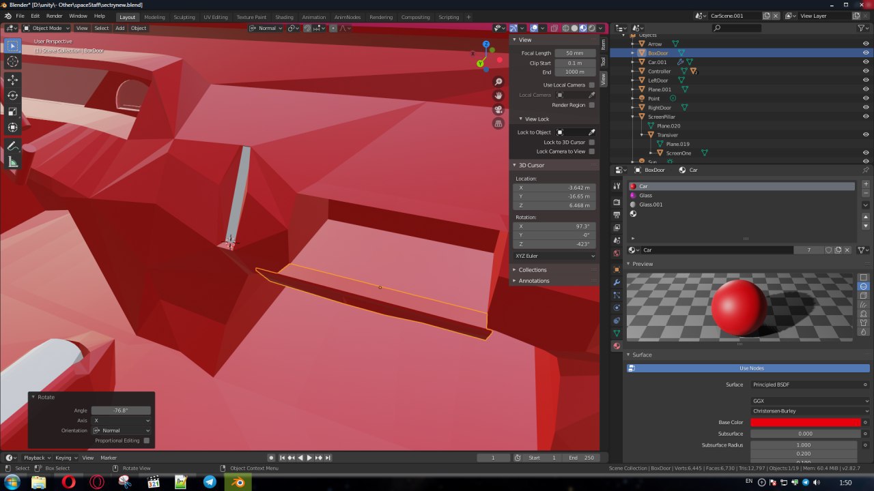Set preview to Sphere shape
This screenshot has width=874, height=491.
(864, 286)
